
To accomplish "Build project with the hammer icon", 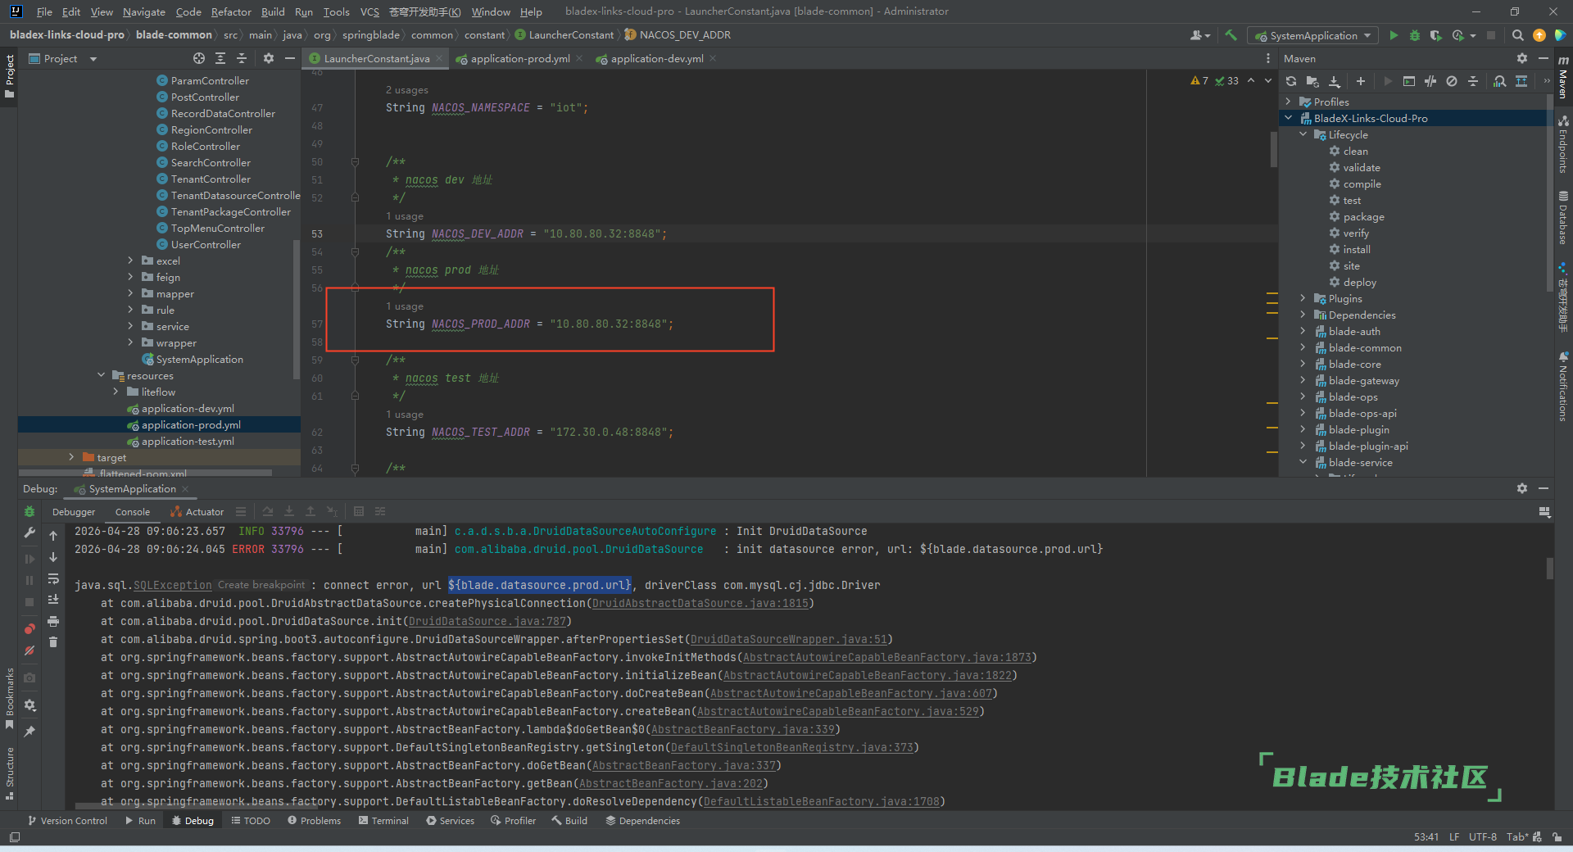I will coord(1231,35).
